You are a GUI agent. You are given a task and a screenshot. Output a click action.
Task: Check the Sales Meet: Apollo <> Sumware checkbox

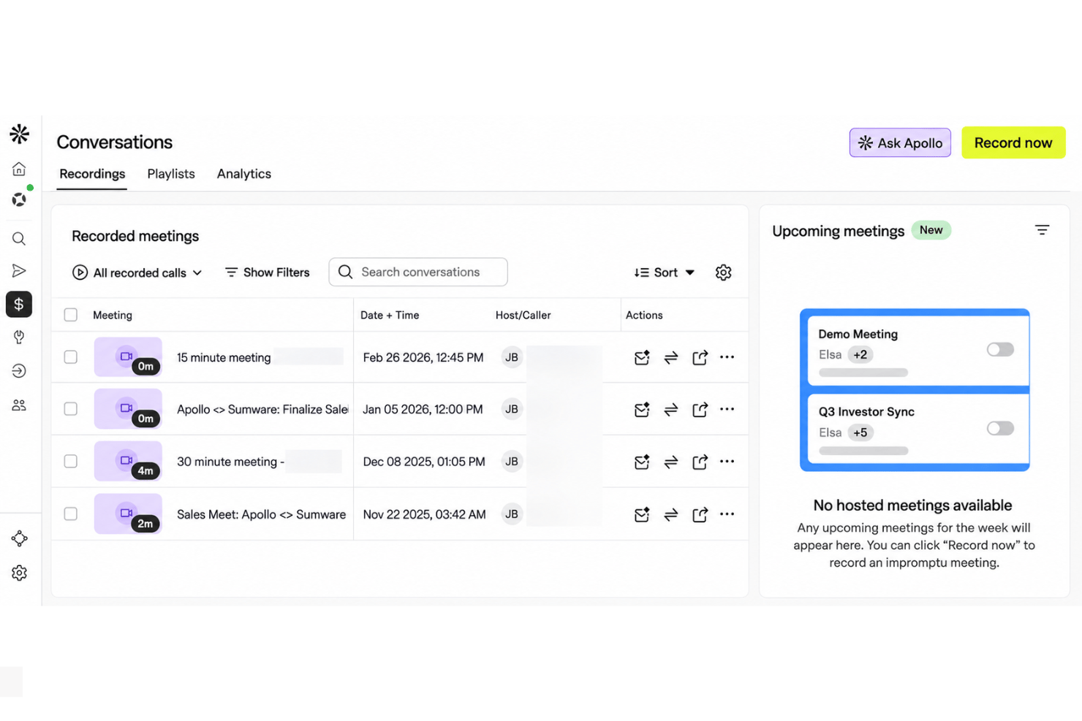70,514
